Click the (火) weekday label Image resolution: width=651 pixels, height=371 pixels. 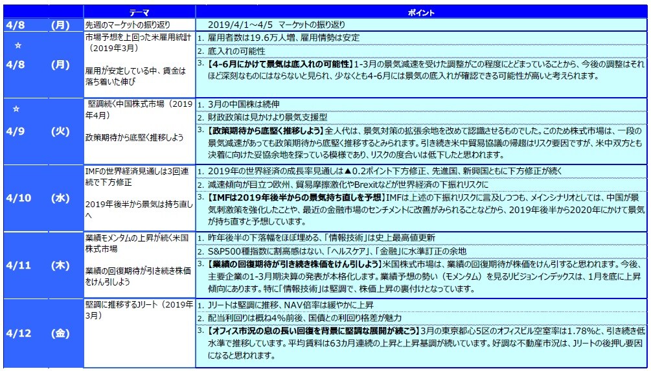[60, 131]
